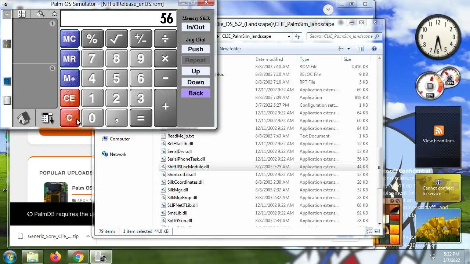Select the SLIPNetIFLib.dll file
The width and height of the screenshot is (470, 264).
[x=182, y=205]
